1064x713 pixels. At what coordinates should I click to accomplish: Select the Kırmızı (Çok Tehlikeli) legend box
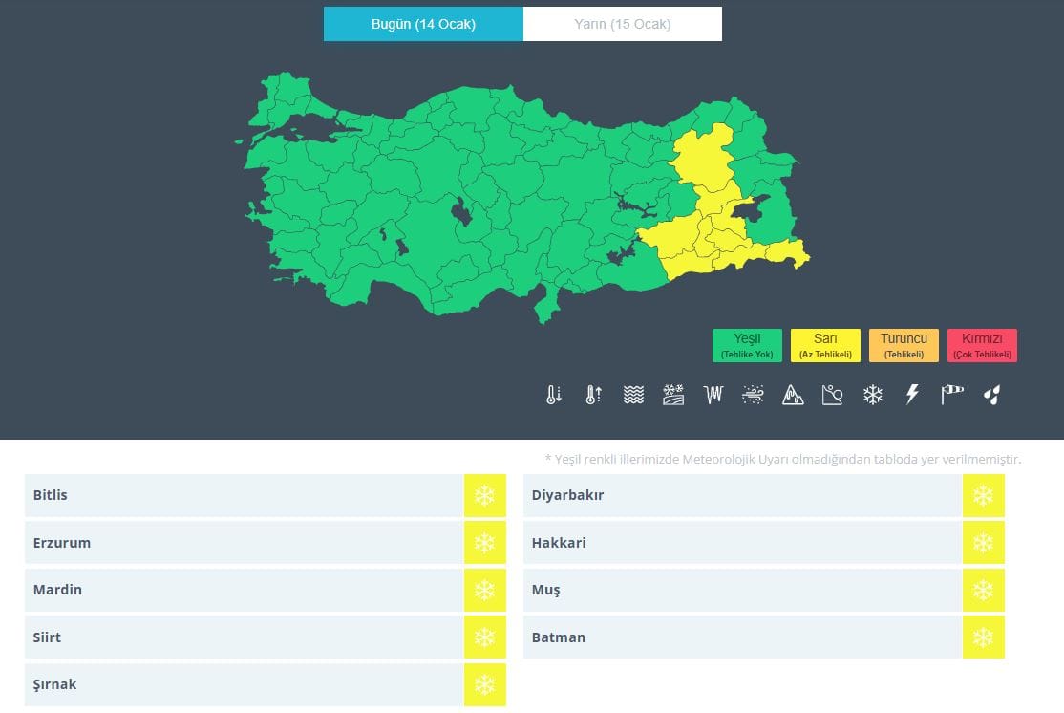(x=982, y=345)
